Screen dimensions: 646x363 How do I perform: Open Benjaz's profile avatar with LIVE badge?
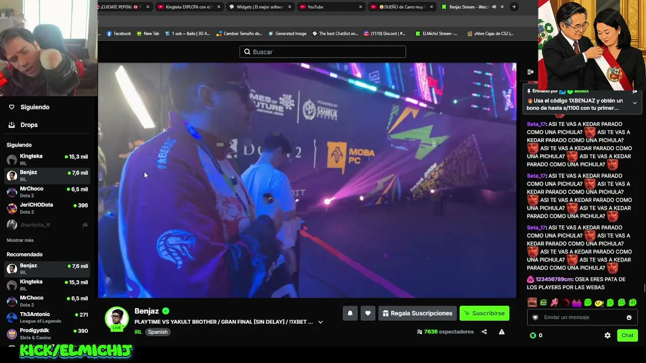point(117,319)
